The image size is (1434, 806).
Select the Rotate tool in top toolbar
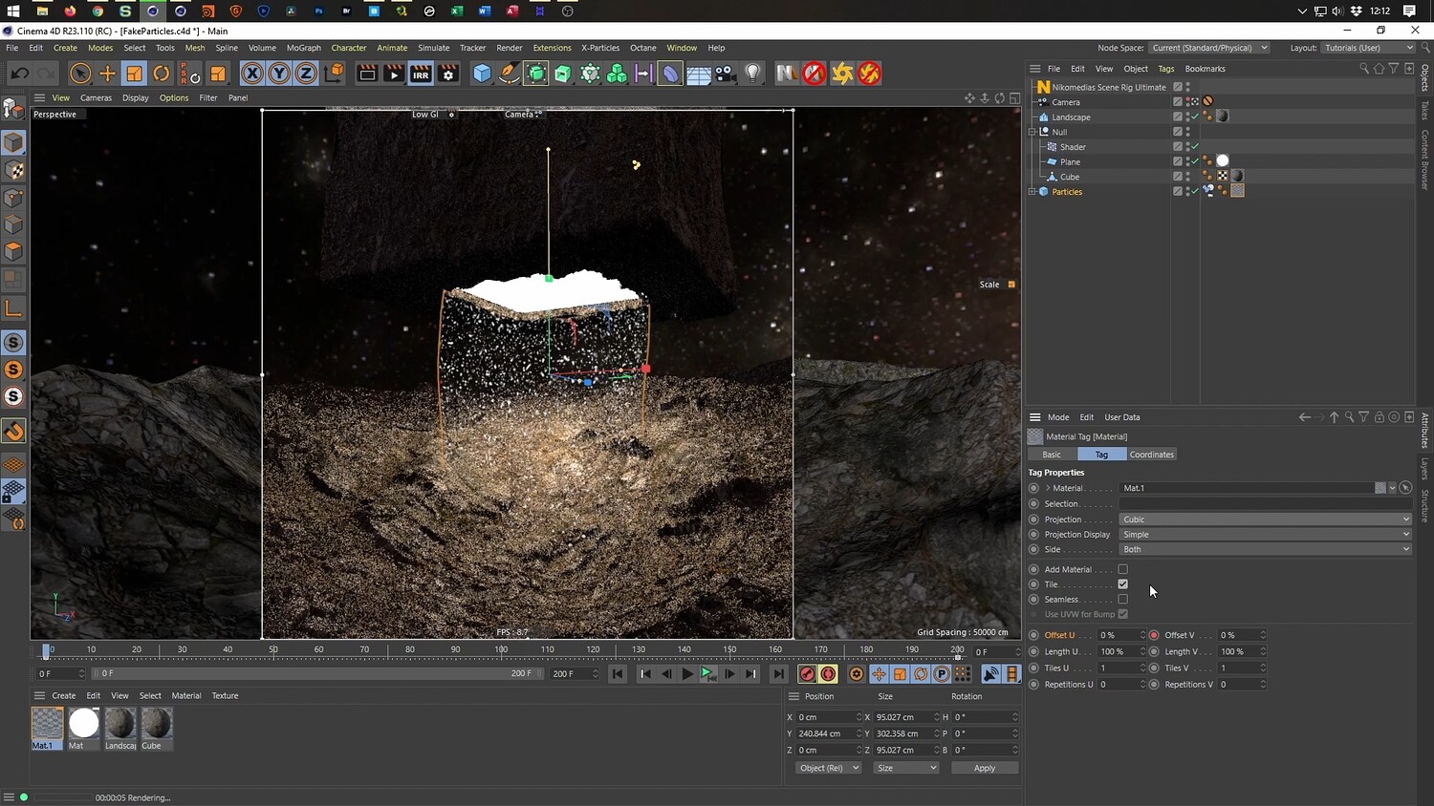pyautogui.click(x=162, y=74)
